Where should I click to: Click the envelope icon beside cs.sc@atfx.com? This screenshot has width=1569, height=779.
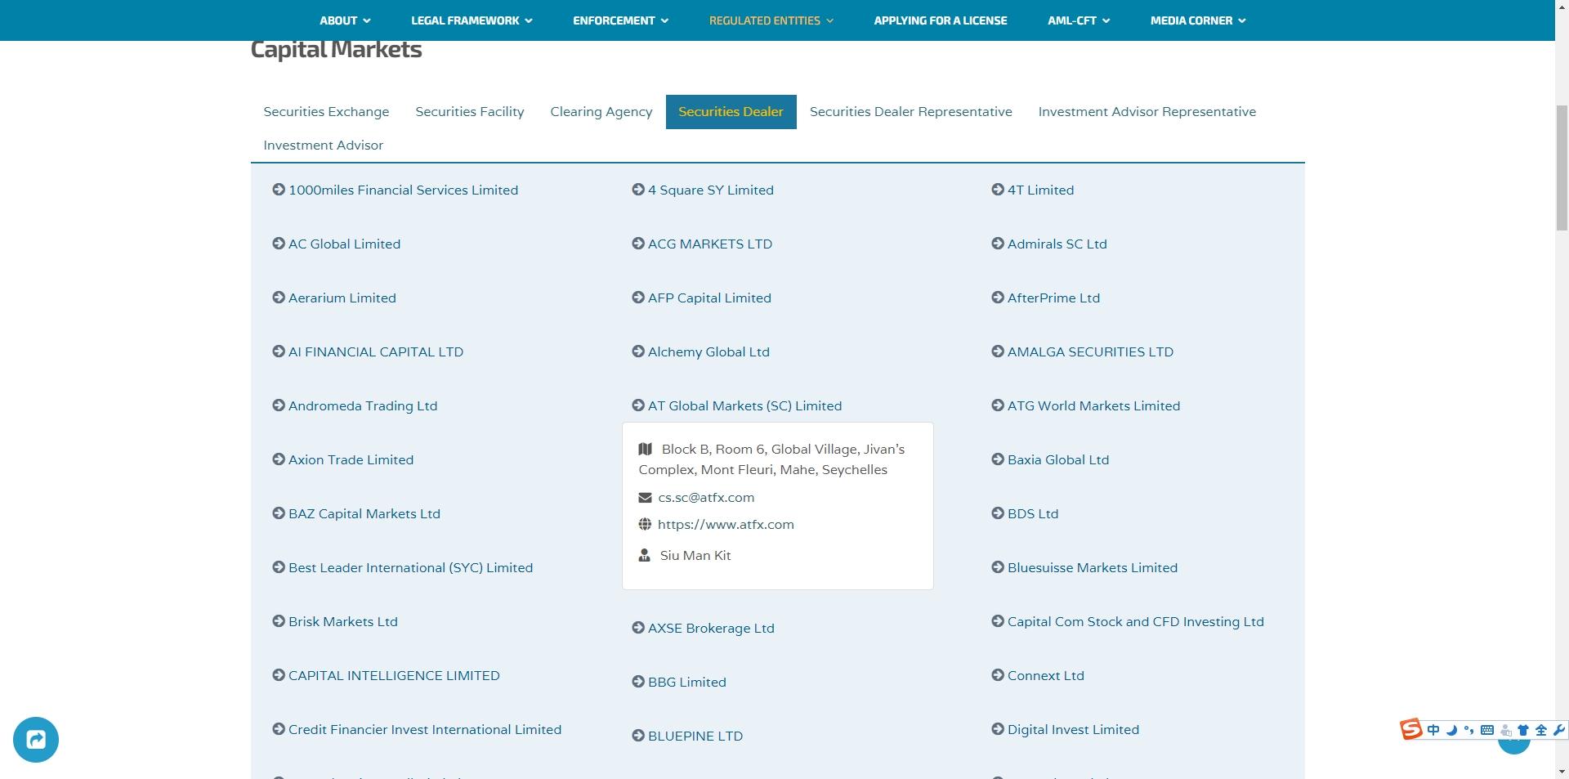point(645,497)
